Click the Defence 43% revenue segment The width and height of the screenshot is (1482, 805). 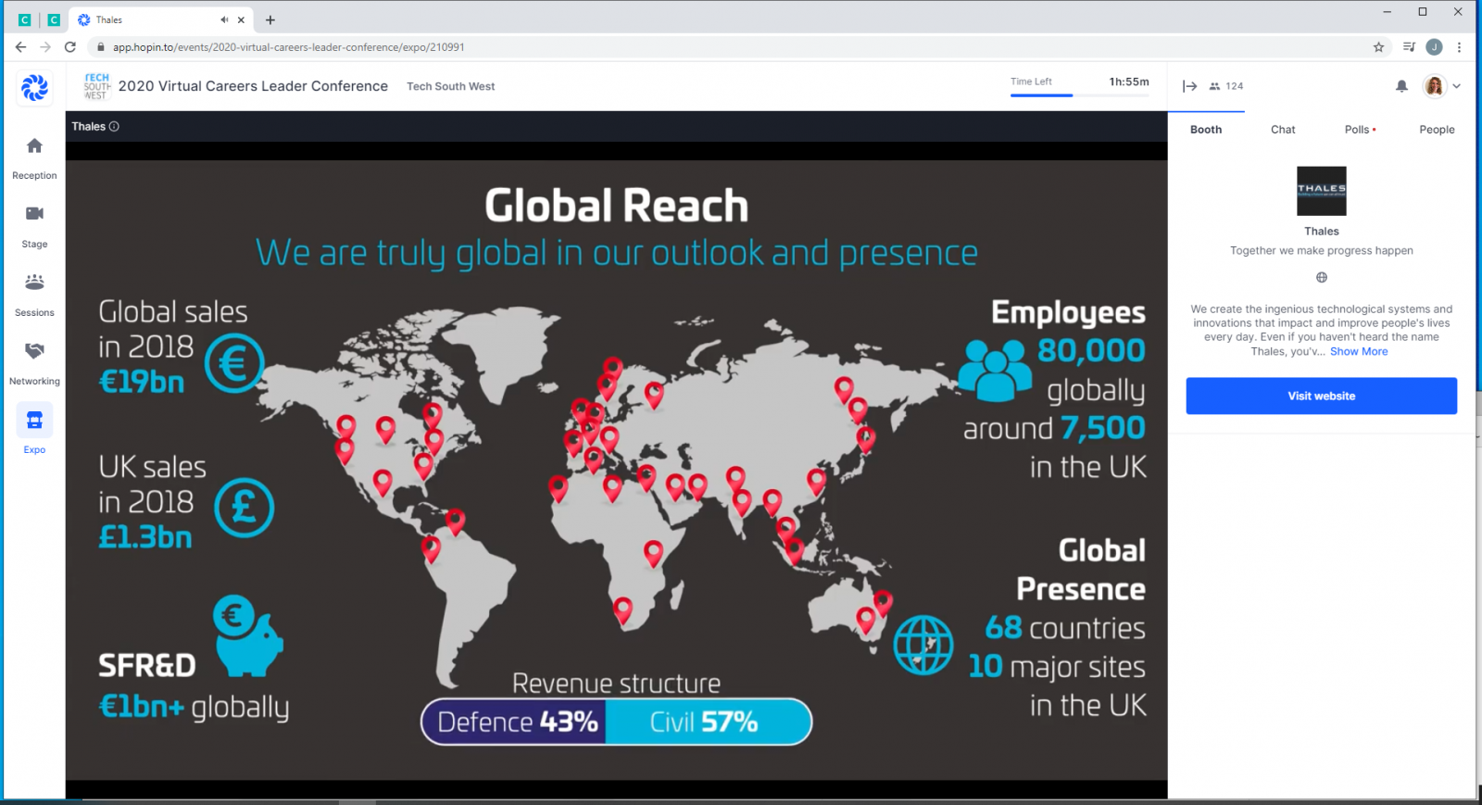pos(514,722)
